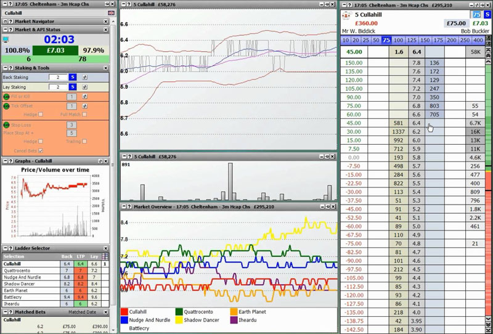Image resolution: width=493 pixels, height=334 pixels.
Task: Tick the Trailing checkbox under Stop Loss
Action: point(84,141)
